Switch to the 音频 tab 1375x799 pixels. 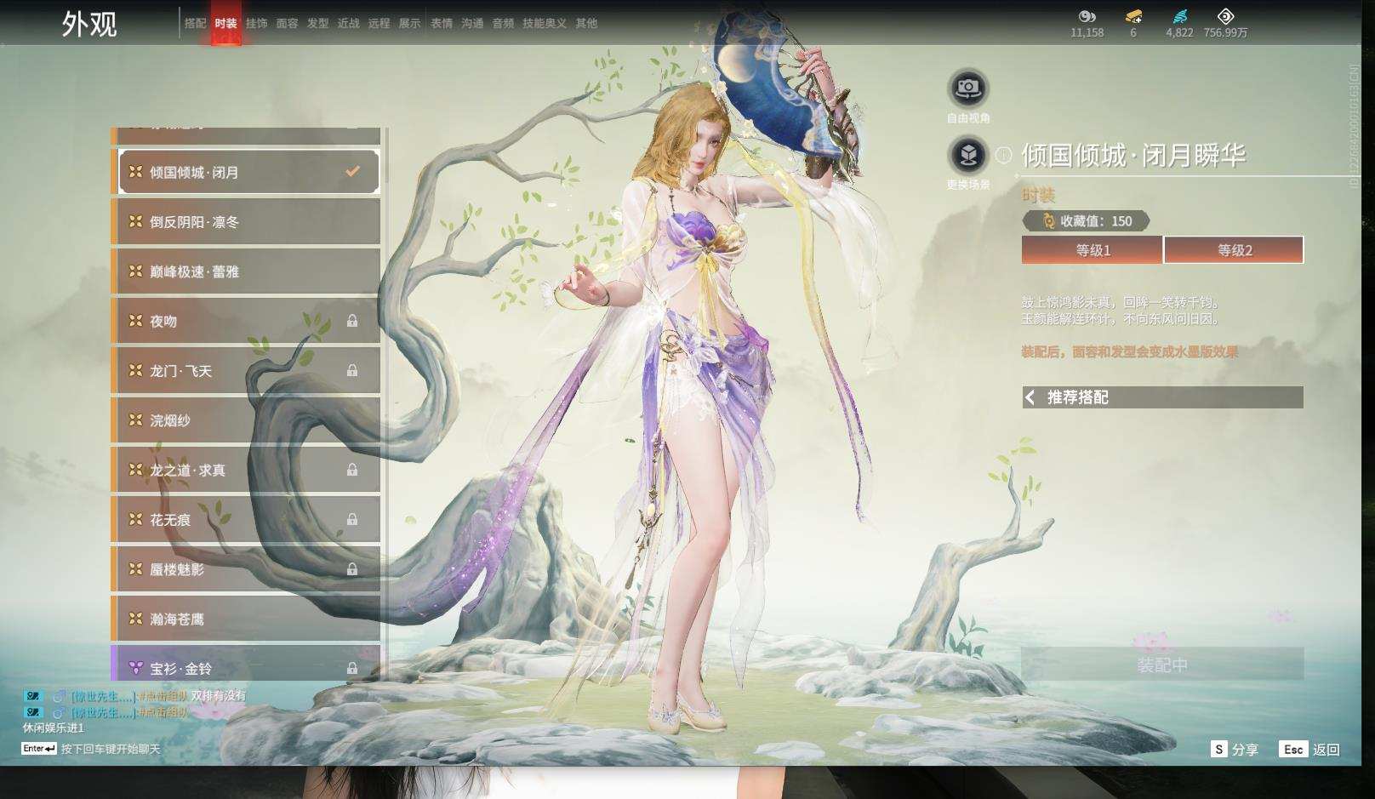pos(503,23)
